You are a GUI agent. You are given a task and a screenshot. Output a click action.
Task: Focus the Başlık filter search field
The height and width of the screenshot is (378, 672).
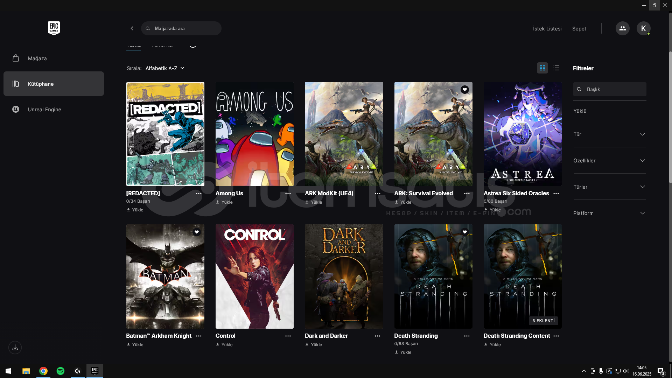(609, 89)
